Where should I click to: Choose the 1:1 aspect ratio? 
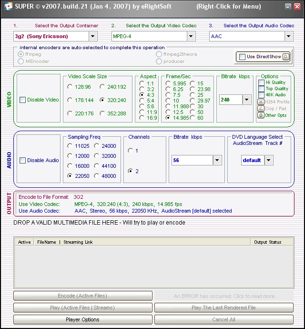coord(142,83)
